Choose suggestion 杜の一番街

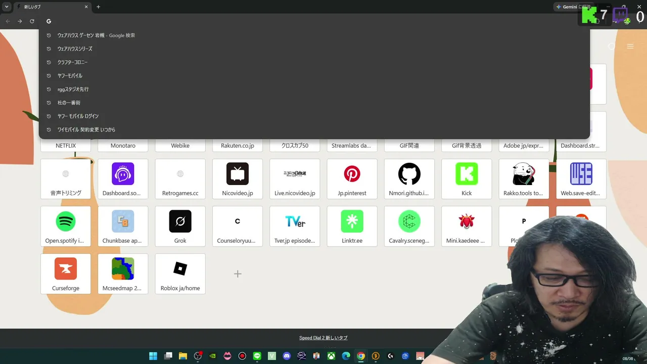(x=314, y=103)
